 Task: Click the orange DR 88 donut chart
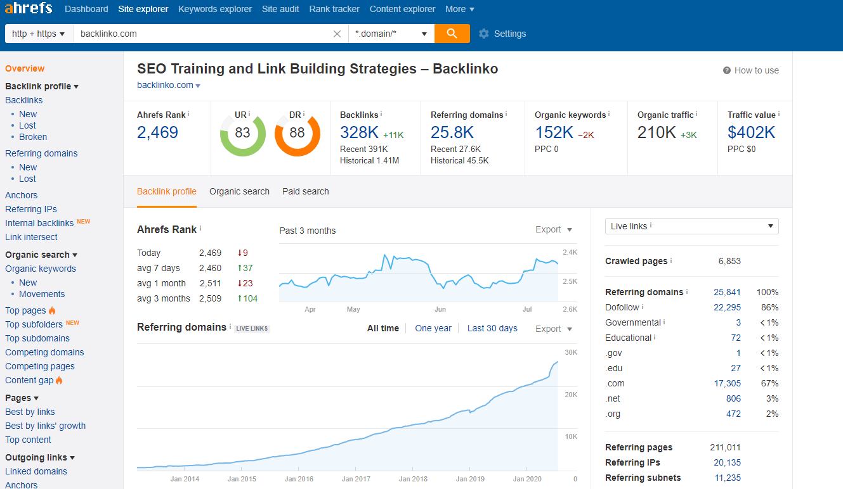click(x=297, y=133)
